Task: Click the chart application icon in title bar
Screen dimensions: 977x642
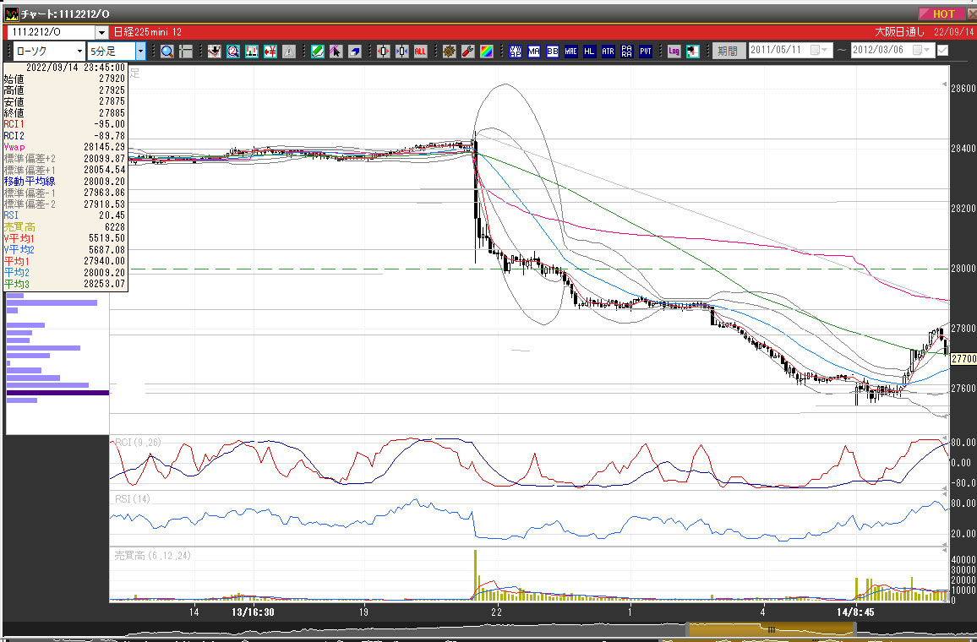Action: [11, 14]
